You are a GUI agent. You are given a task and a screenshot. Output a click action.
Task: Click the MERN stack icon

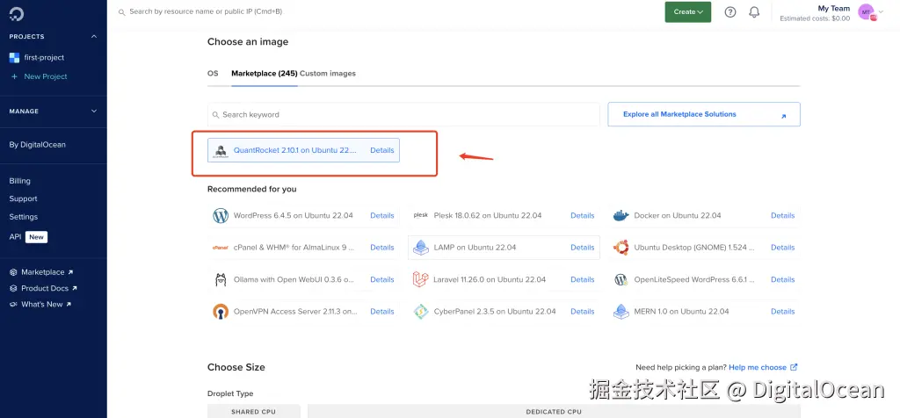pos(621,312)
